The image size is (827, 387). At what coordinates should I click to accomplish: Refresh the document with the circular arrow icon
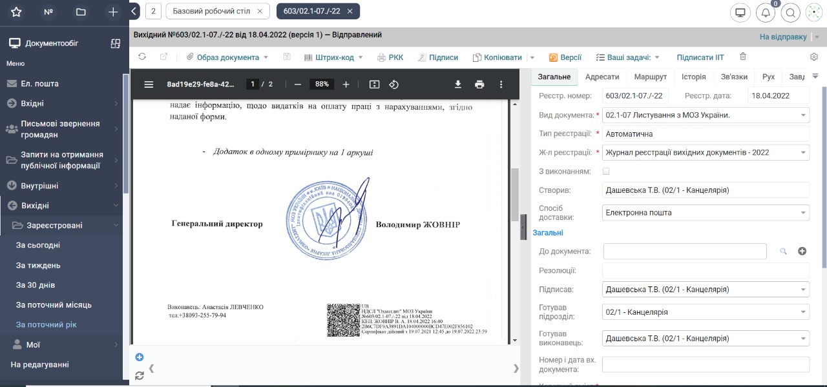(142, 56)
